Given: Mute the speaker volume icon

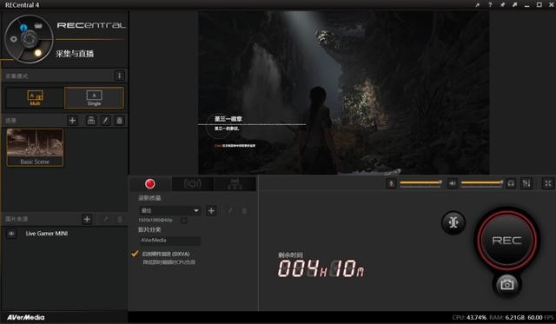Looking at the screenshot, I should point(452,183).
